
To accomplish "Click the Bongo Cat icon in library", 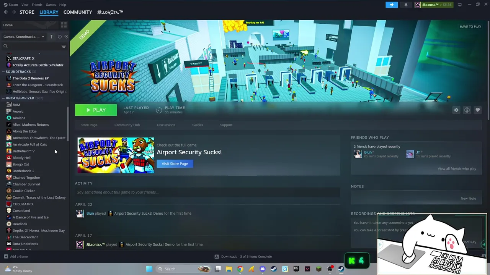I will click(x=9, y=164).
